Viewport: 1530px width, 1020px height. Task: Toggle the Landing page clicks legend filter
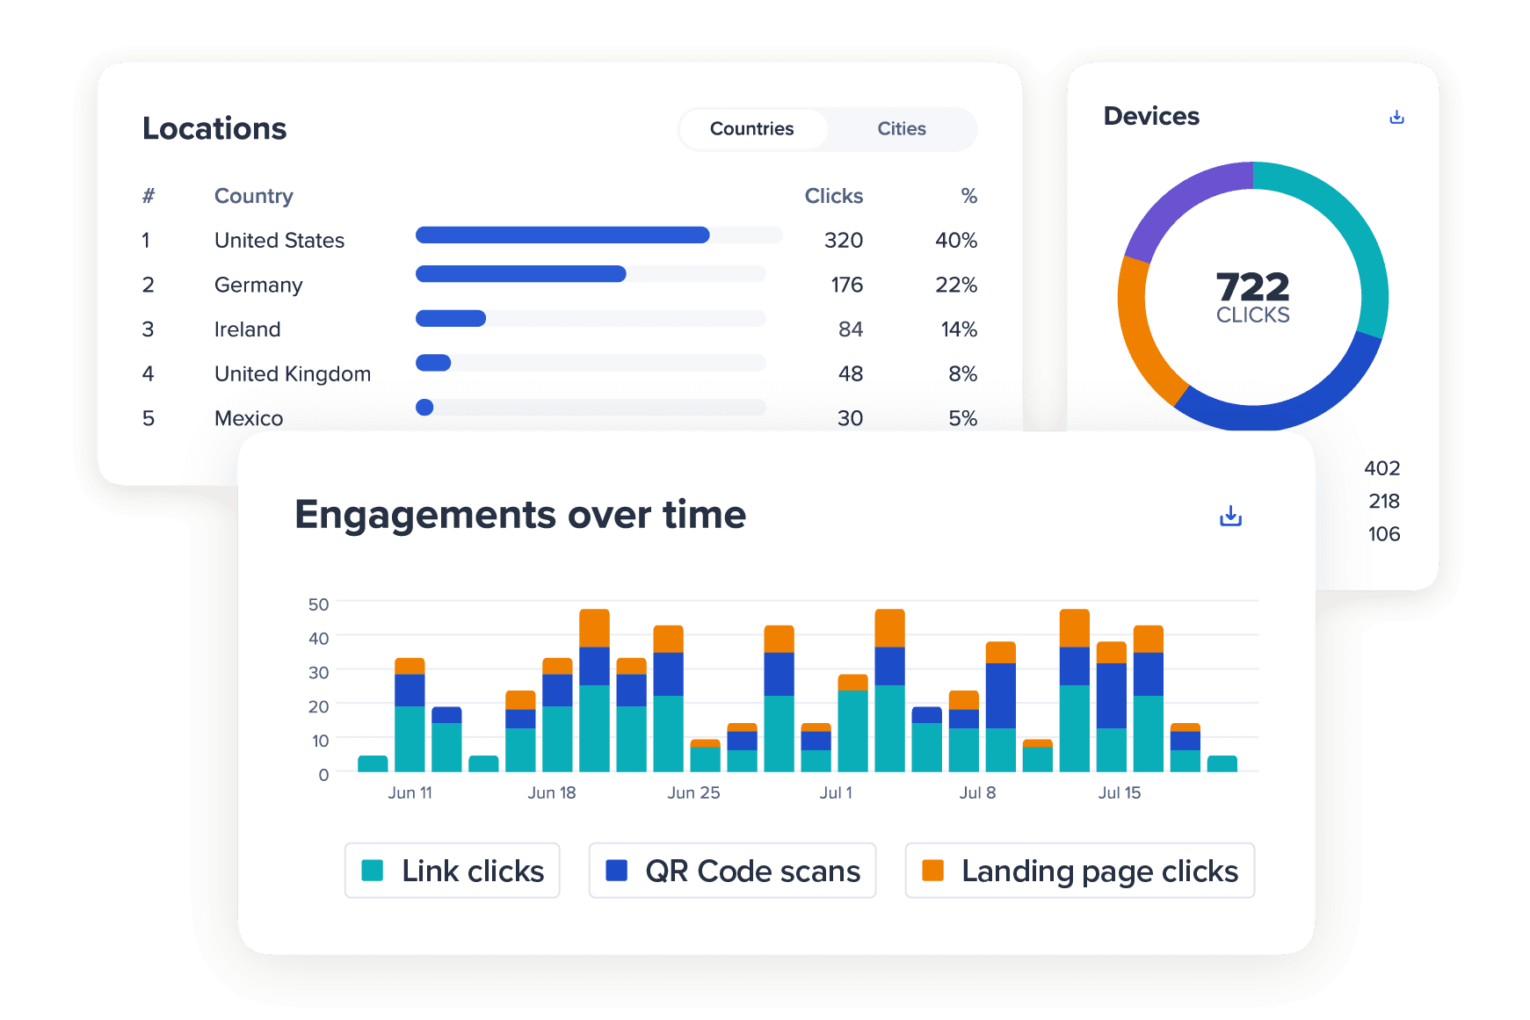(1080, 871)
